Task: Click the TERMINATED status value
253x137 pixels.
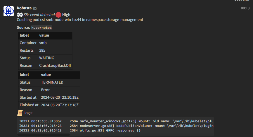Action: [x=52, y=82]
